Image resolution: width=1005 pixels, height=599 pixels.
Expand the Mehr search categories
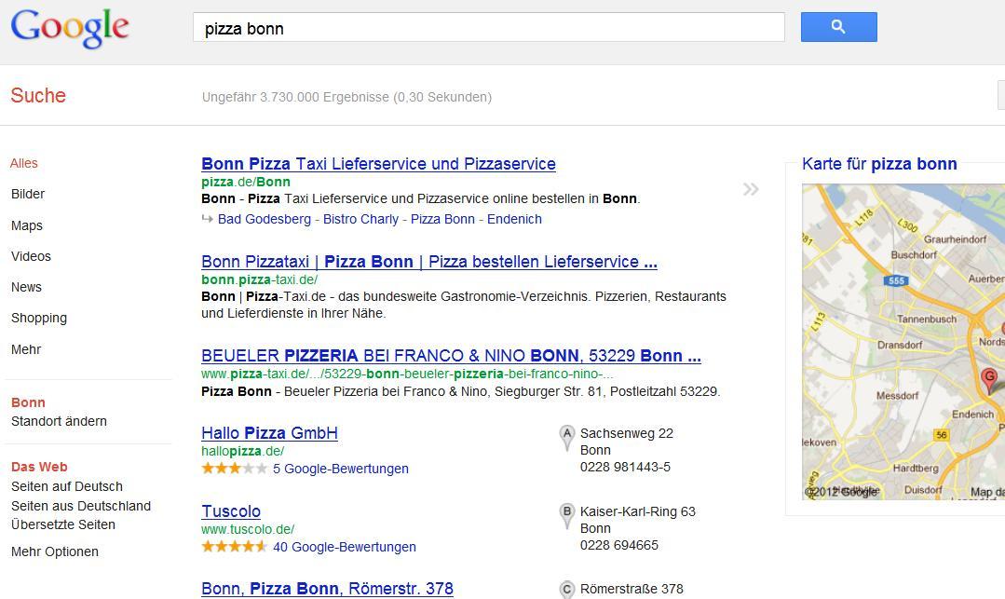26,349
